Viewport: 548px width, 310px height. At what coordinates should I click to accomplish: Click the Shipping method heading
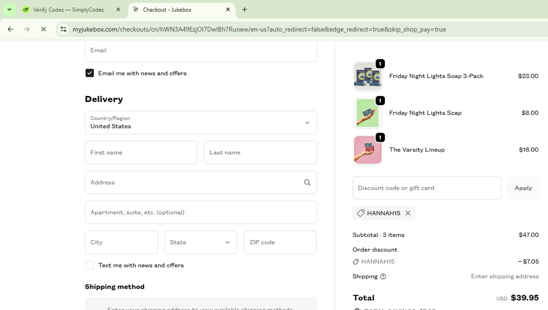click(x=115, y=287)
